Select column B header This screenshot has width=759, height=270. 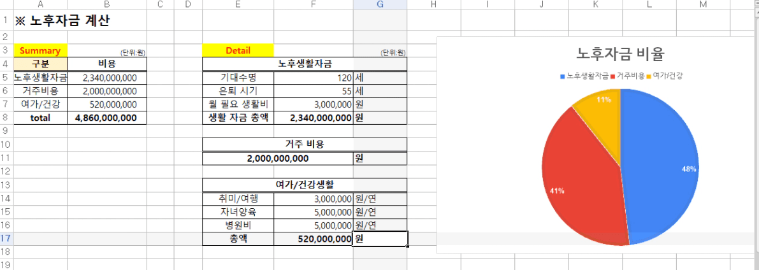[x=107, y=4]
